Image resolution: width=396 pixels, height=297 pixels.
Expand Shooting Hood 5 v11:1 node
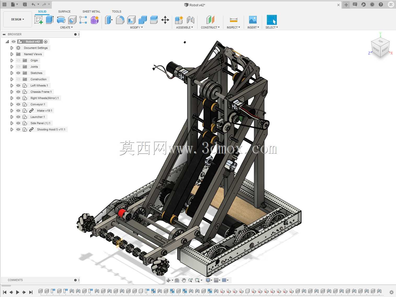12,129
